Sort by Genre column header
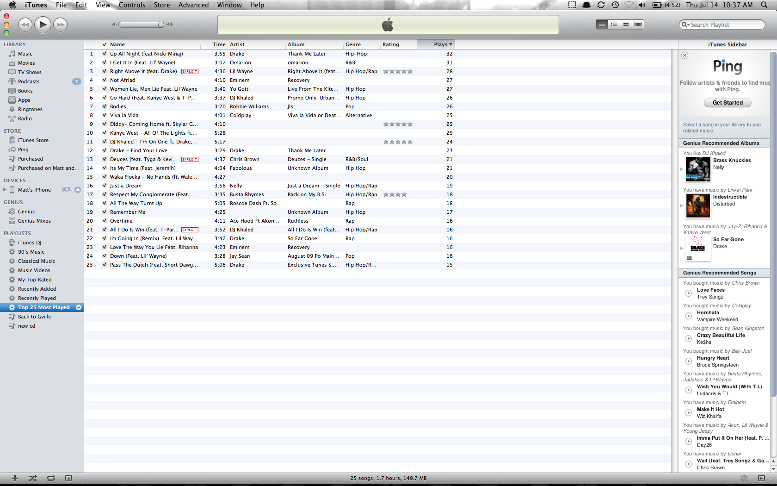Screen dimensions: 777x486 point(362,44)
